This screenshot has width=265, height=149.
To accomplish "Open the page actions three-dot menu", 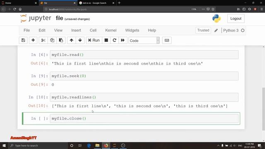I will (203, 9).
